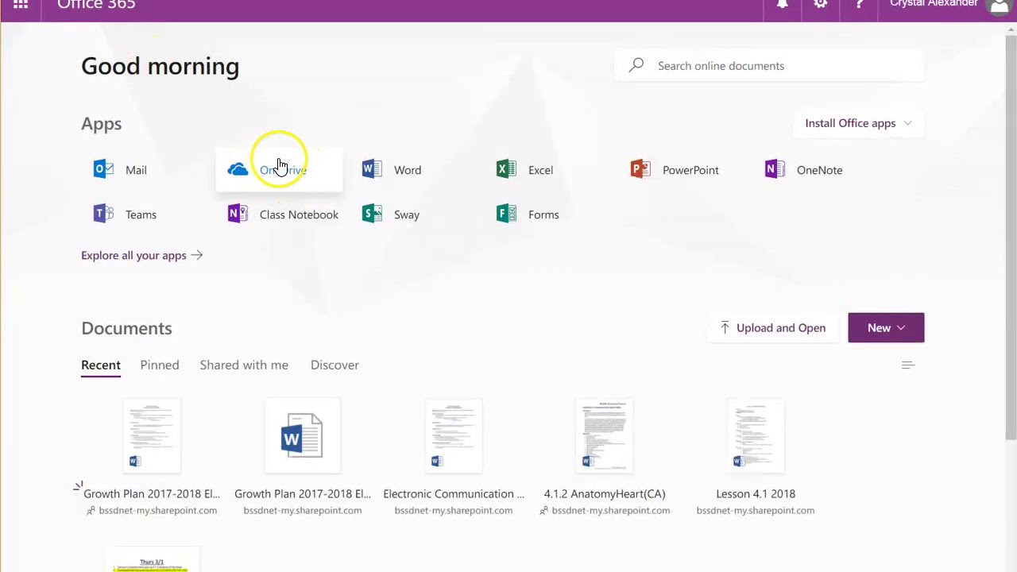Click the page vertical scrollbar

pos(1011,238)
